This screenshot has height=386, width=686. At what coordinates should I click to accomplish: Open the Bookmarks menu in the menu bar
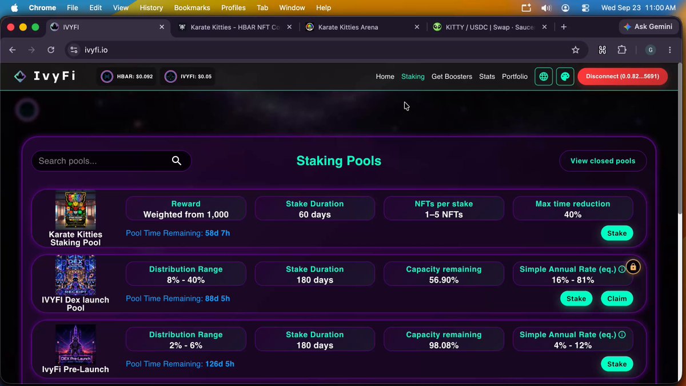click(193, 8)
